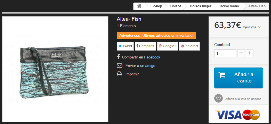
Task: Open the Altea- Fish handbag product image
Action: pos(55,69)
